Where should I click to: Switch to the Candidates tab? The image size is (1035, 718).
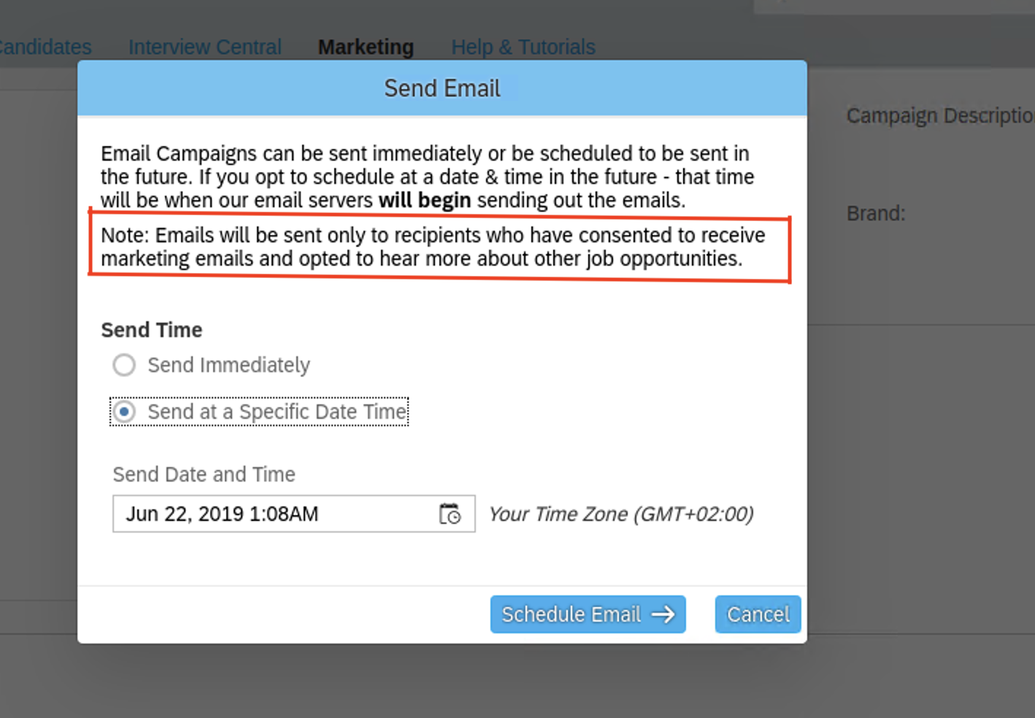point(45,47)
